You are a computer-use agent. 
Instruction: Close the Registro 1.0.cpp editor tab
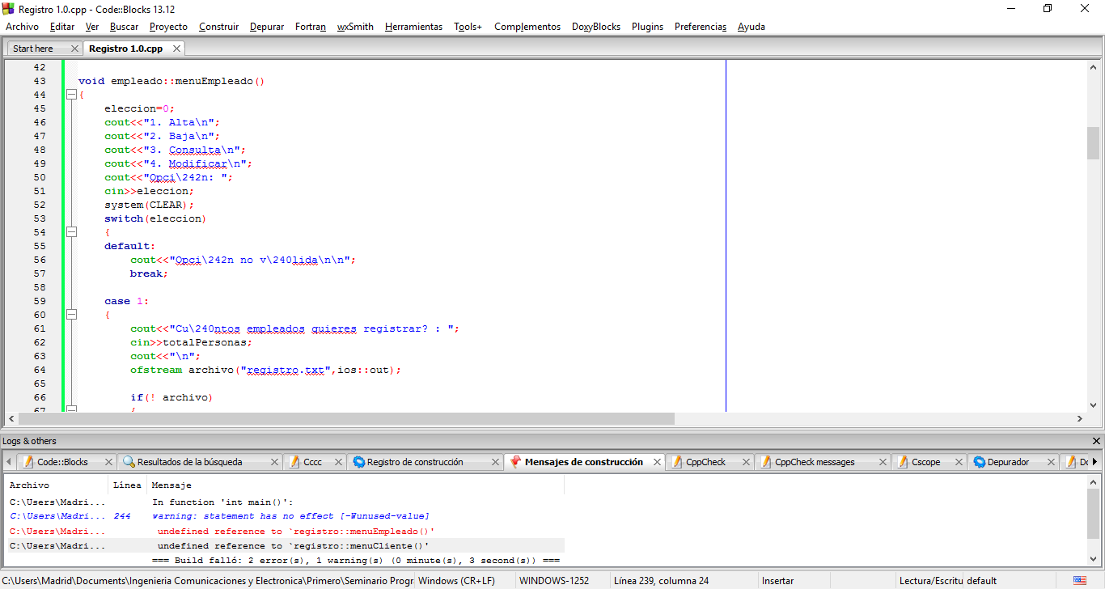[x=176, y=49]
